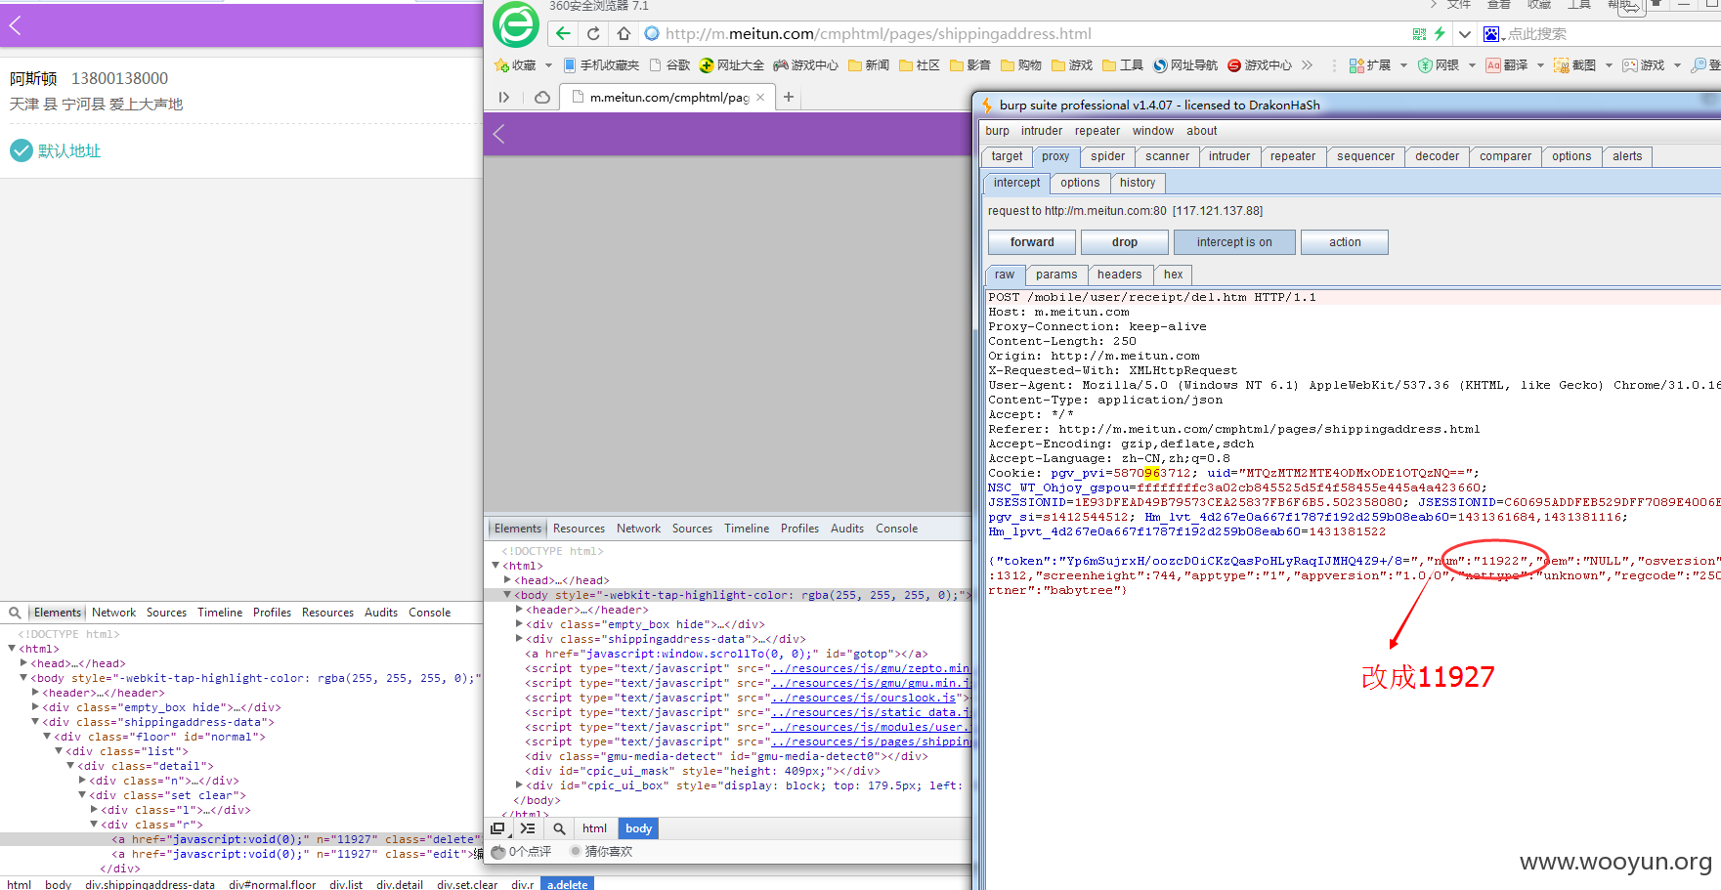Open the dropdown arrow next to 截图

point(1609,65)
